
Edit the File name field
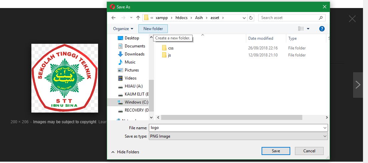pyautogui.click(x=236, y=128)
